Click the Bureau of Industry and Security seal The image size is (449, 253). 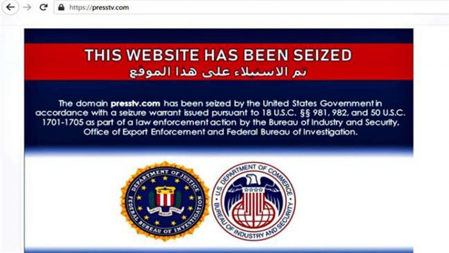(x=254, y=201)
